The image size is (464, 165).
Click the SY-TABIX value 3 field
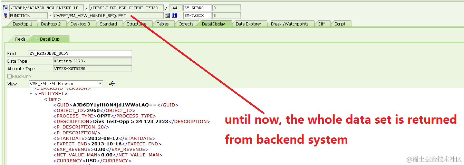point(226,16)
